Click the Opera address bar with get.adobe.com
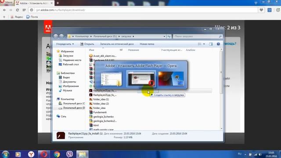281x158 pixels. pos(143,10)
